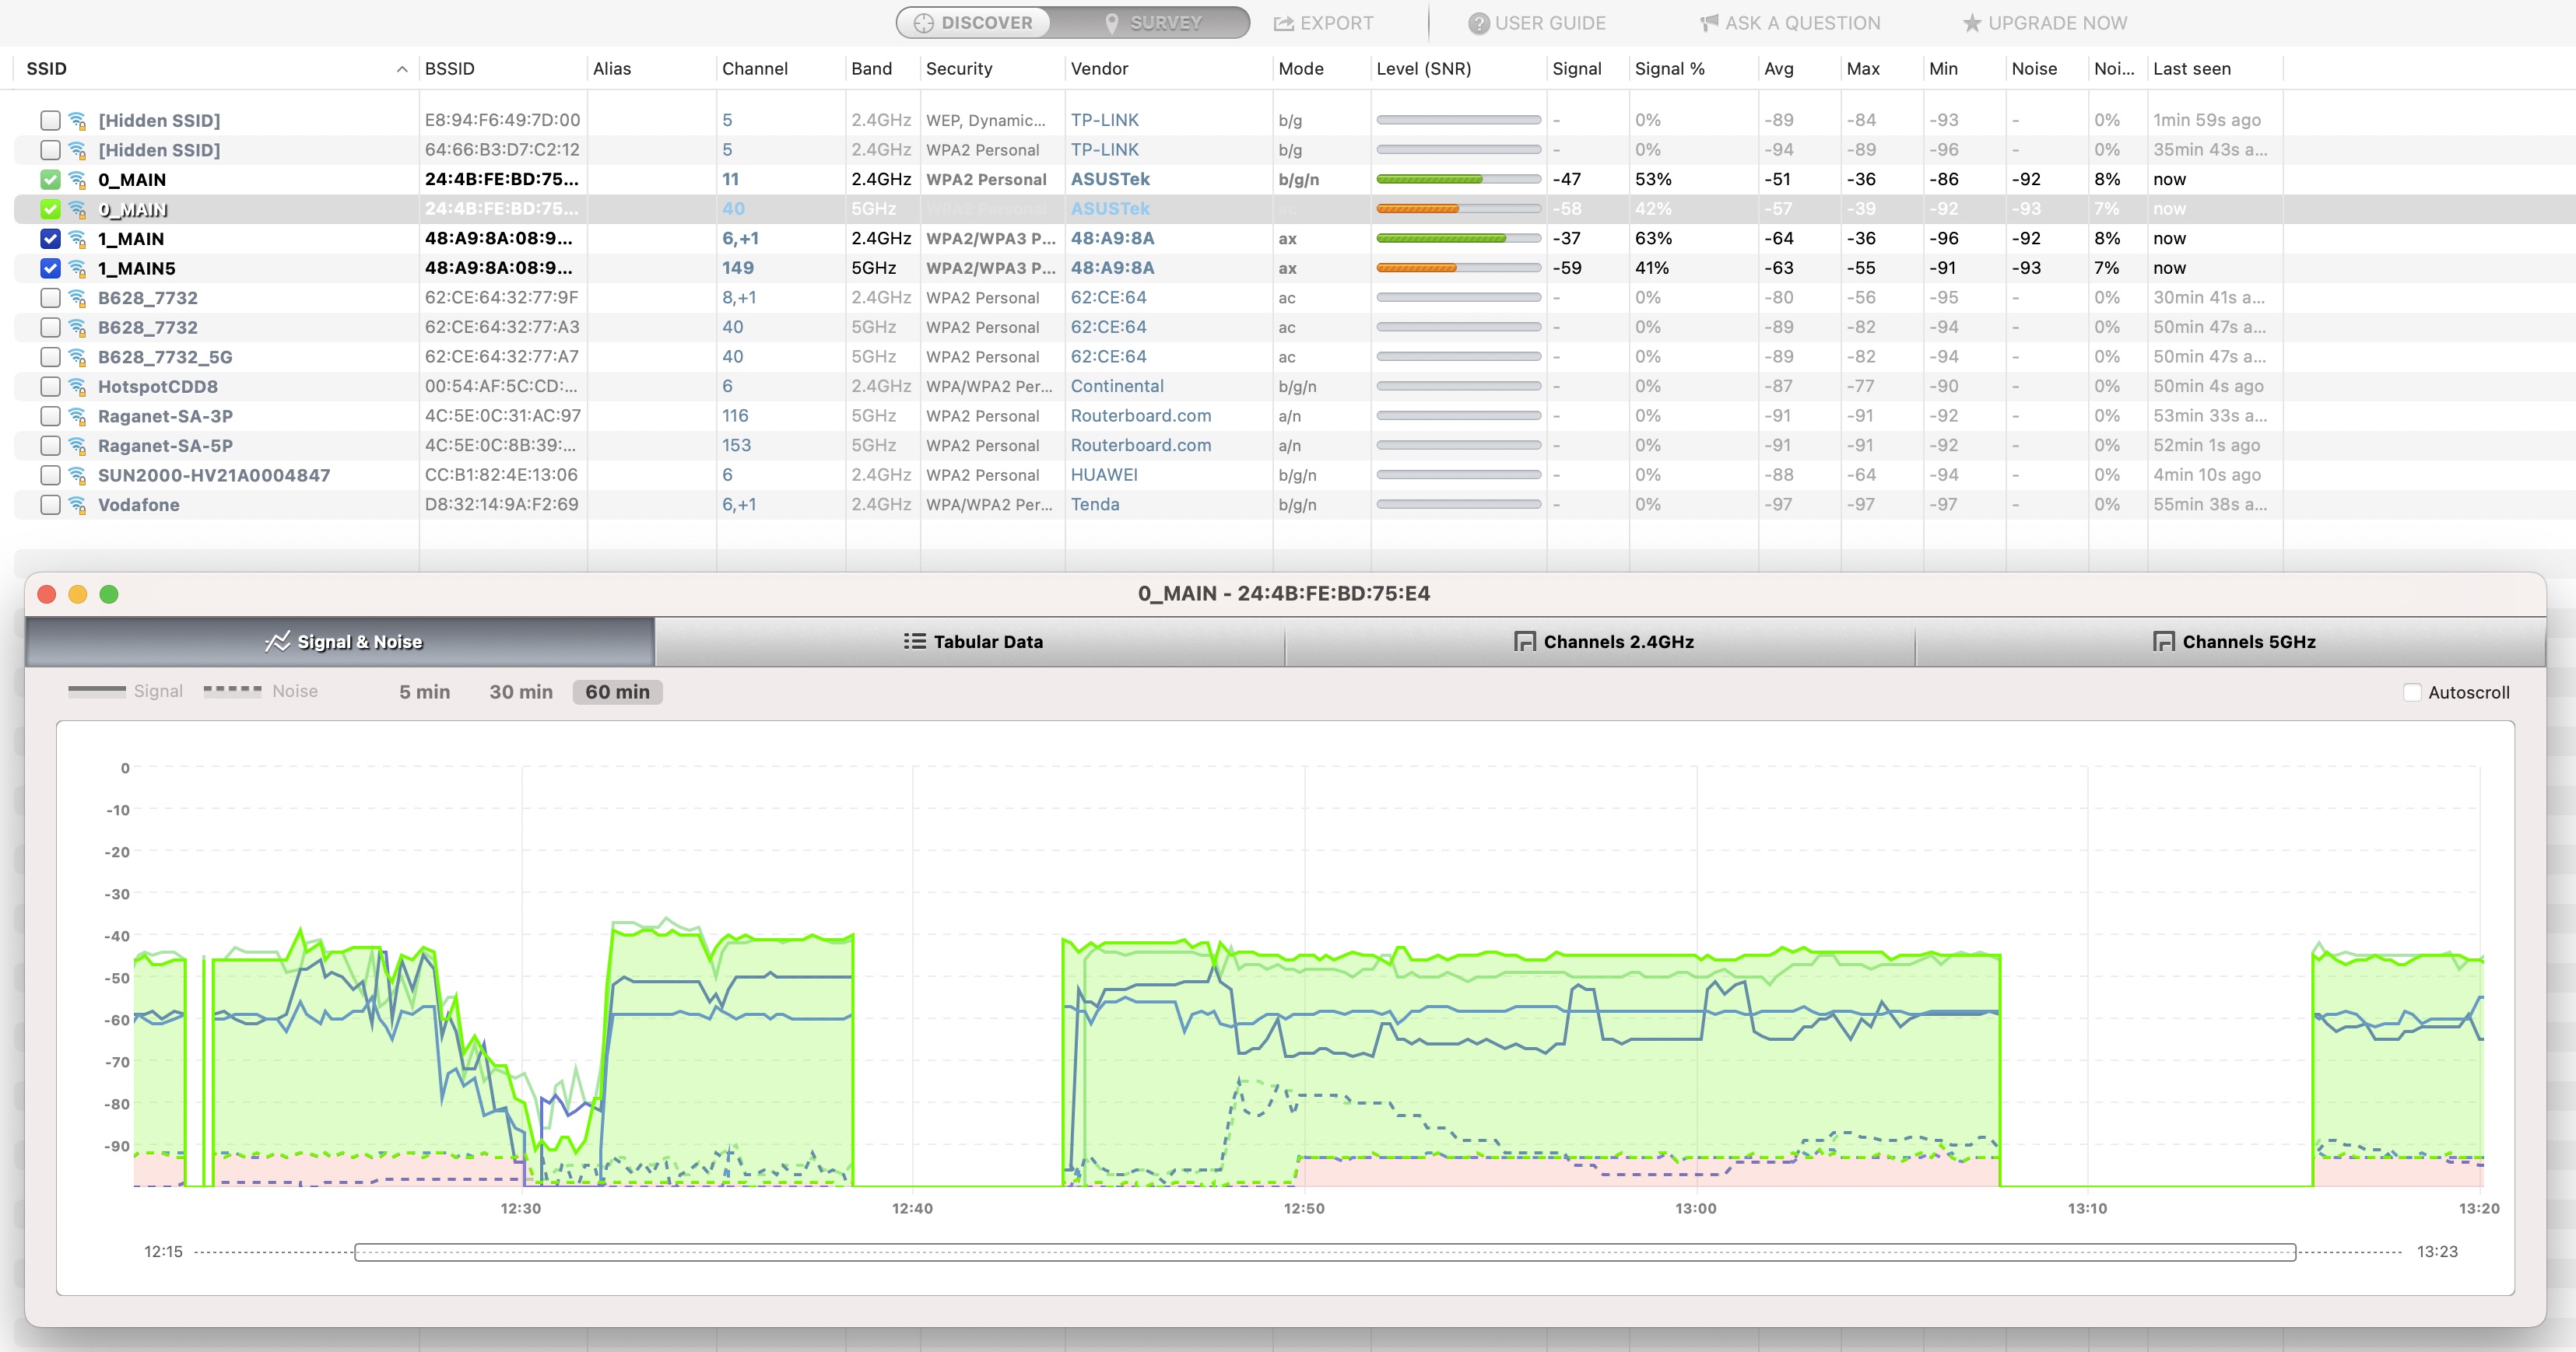Click the Ask a Question megaphone icon
2576x1352 pixels.
[x=1709, y=23]
